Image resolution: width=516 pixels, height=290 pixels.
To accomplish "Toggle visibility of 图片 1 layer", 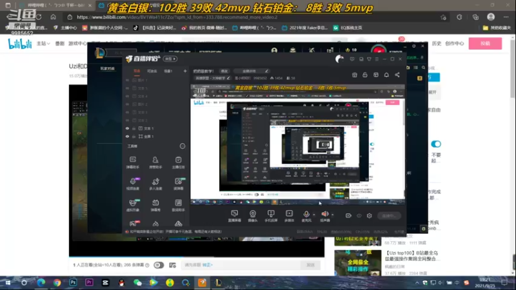I will click(x=127, y=80).
